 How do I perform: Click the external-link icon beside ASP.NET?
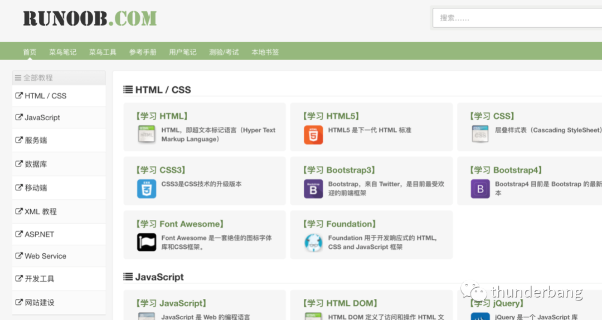(19, 234)
